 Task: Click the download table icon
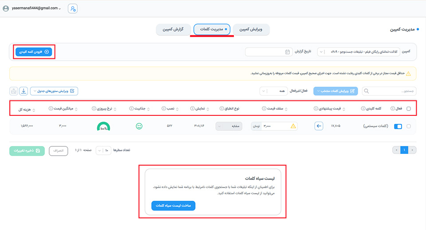24,91
